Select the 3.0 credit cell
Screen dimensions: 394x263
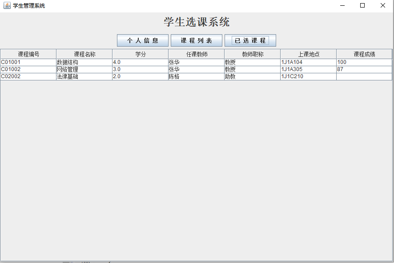pos(141,69)
